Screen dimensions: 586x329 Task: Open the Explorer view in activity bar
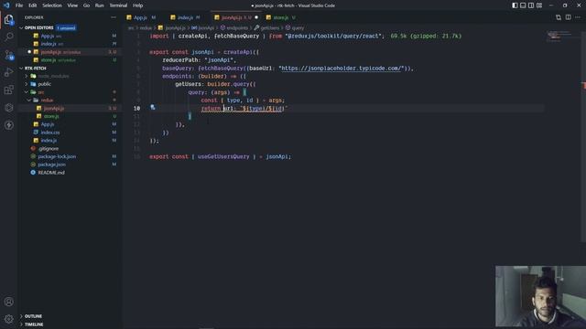tap(8, 19)
